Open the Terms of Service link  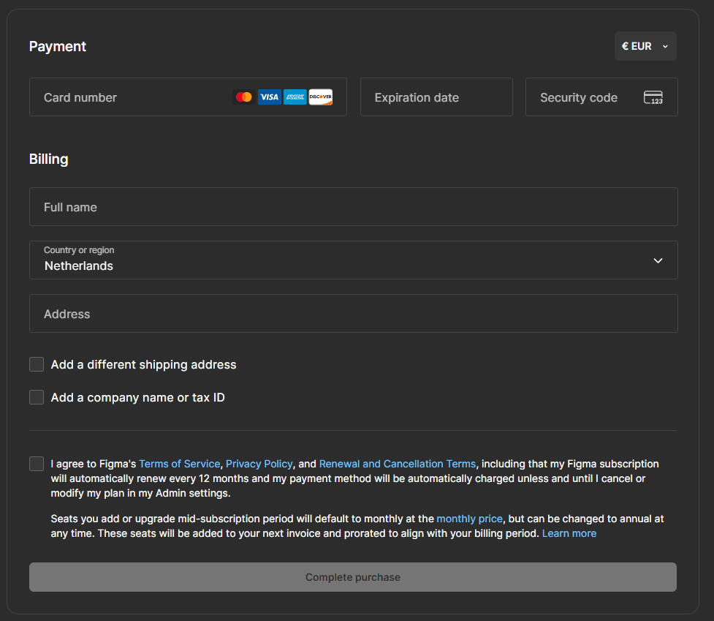pyautogui.click(x=179, y=464)
